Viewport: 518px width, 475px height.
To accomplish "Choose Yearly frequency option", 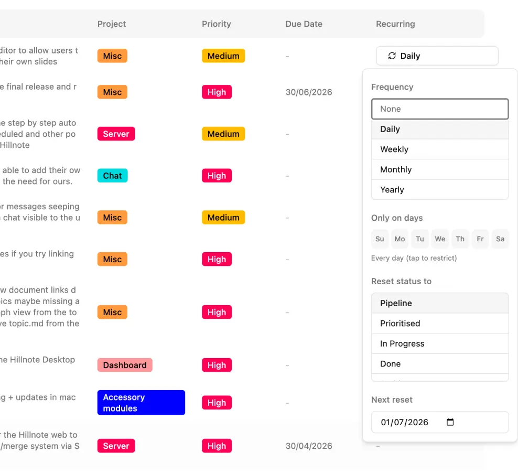I will pos(440,190).
